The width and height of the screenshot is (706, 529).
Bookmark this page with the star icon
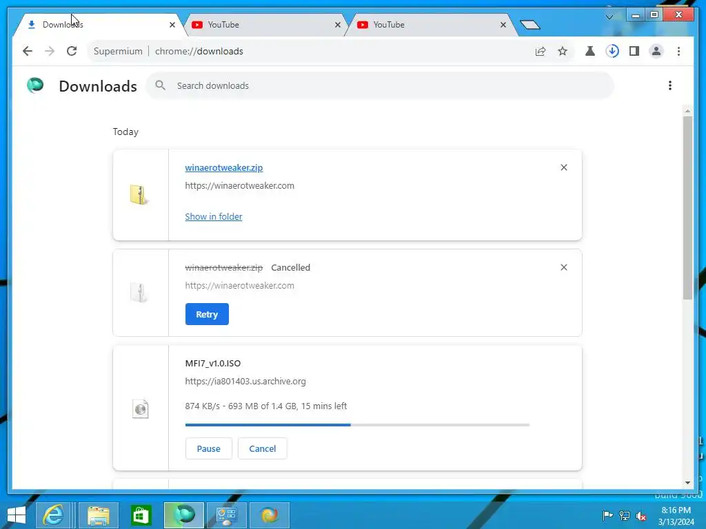(x=563, y=51)
